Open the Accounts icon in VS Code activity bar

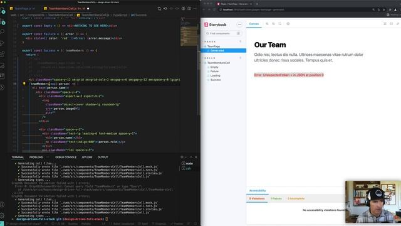pyautogui.click(x=3, y=205)
